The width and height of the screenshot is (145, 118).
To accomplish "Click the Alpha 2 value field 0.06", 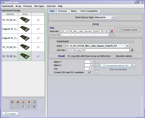I will pyautogui.click(x=90, y=65).
